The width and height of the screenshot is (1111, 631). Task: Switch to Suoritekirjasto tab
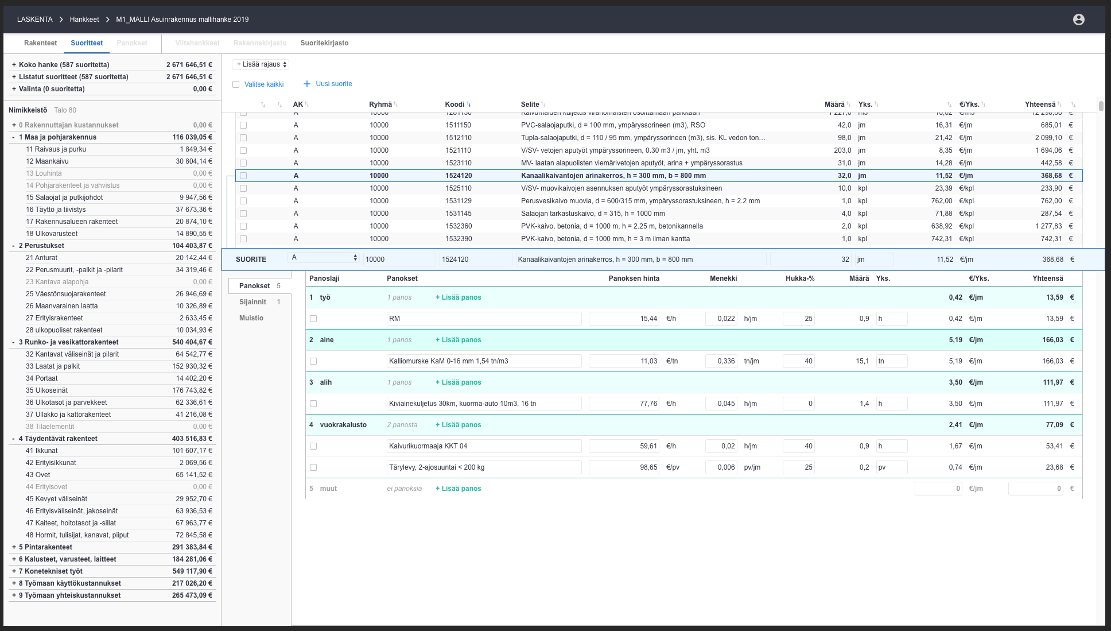(324, 43)
